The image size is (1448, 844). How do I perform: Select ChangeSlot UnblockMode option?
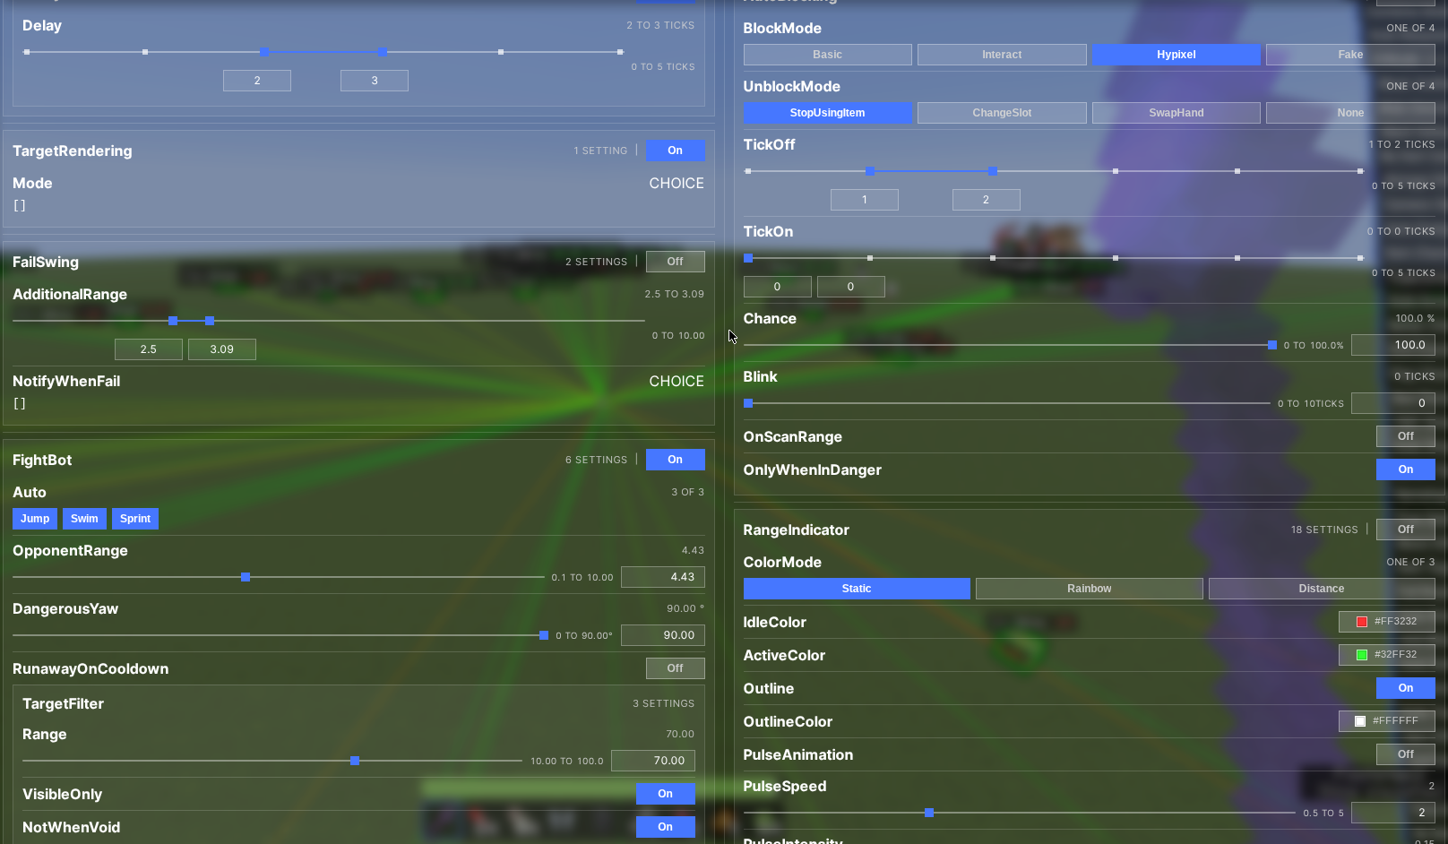(x=1001, y=113)
